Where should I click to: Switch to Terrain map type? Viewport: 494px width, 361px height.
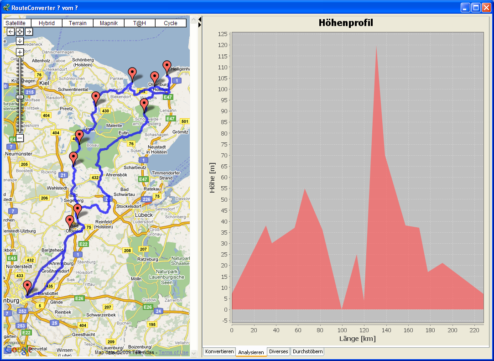78,23
